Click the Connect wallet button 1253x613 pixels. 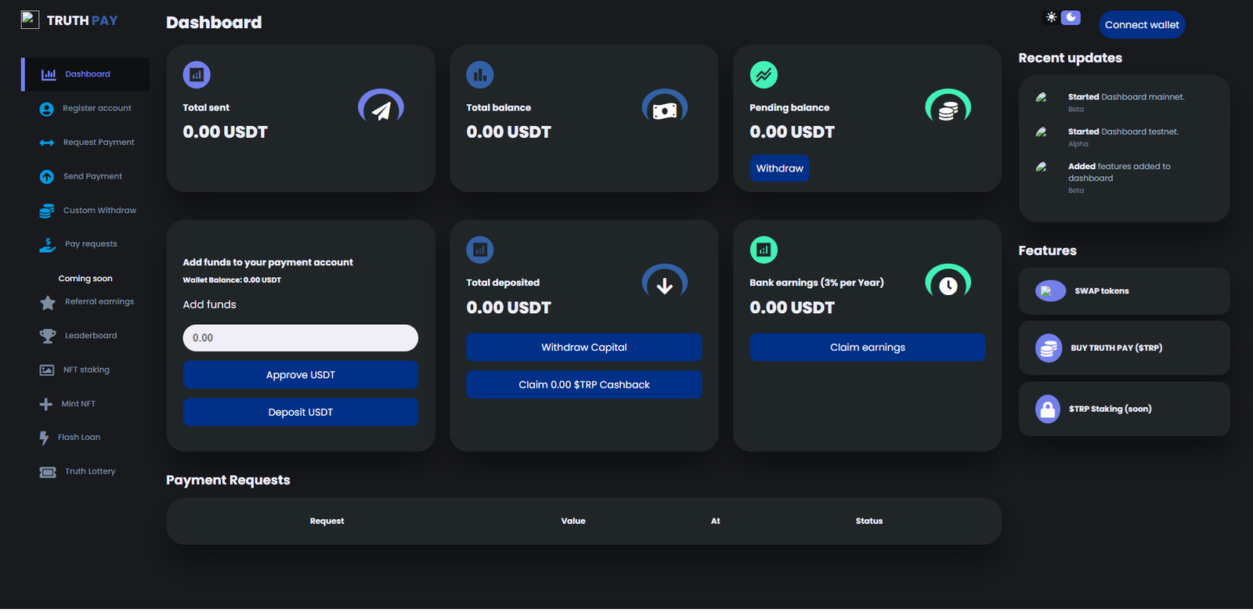[1142, 25]
